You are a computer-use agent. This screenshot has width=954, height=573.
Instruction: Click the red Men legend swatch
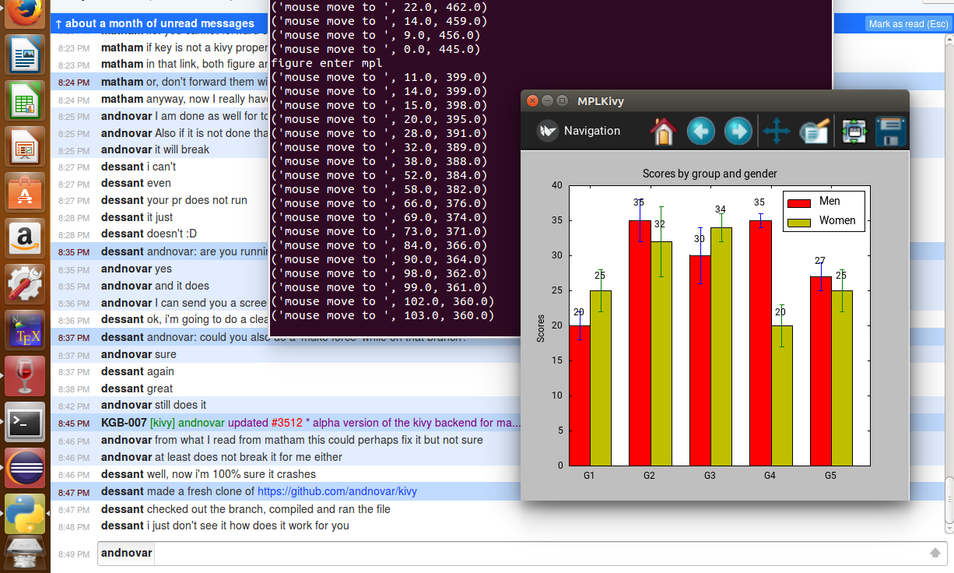tap(799, 203)
